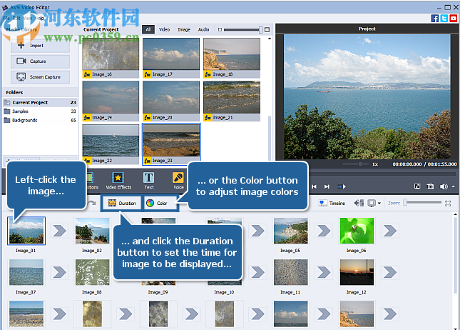Select Image_11 in the storyboard
460x330 pixels.
click(x=291, y=272)
